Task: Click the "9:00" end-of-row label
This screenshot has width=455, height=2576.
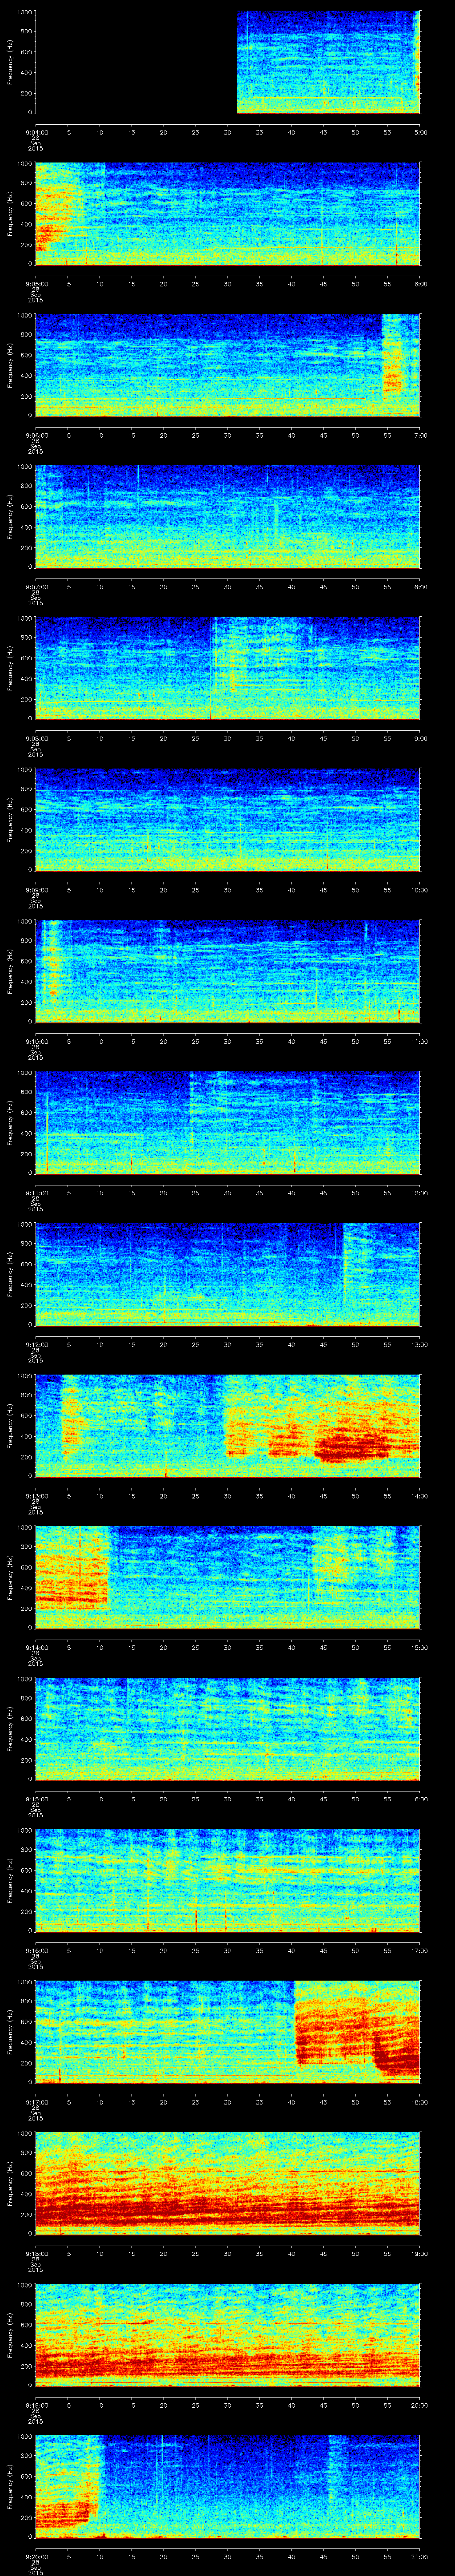Action: point(420,739)
